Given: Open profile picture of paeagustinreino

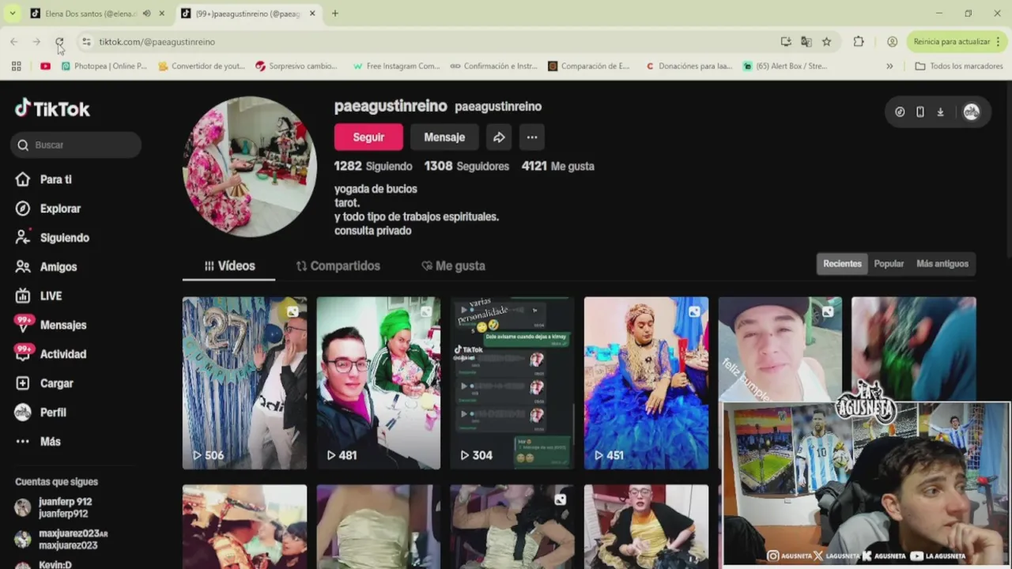Looking at the screenshot, I should click(x=250, y=167).
